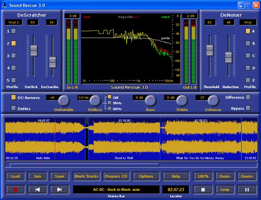Reset waveform view to 100%

point(203,176)
